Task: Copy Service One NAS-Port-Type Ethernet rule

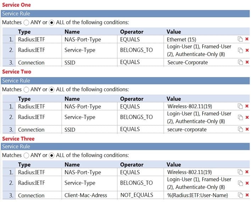Action: (240, 39)
